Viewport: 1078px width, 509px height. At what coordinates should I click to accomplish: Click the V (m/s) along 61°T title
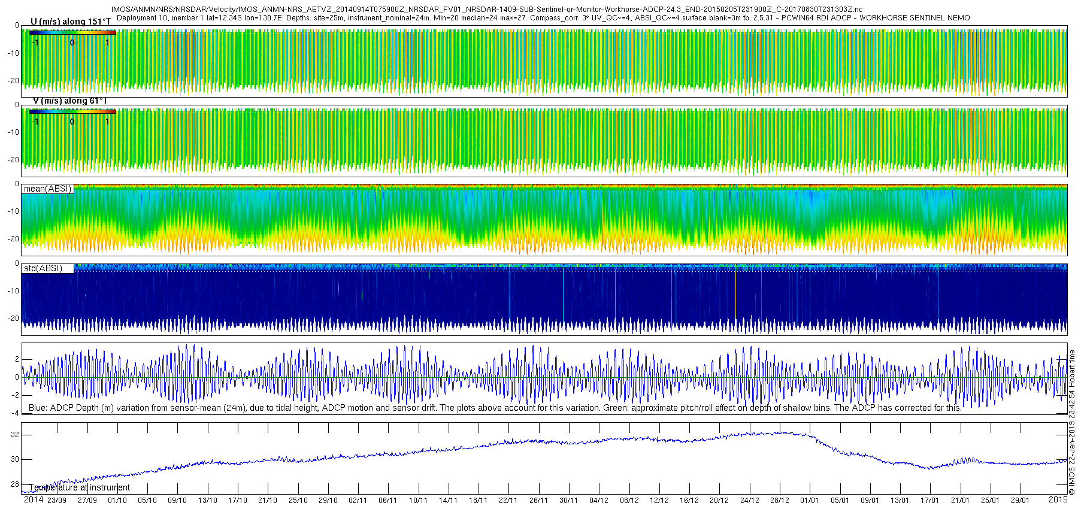[69, 101]
